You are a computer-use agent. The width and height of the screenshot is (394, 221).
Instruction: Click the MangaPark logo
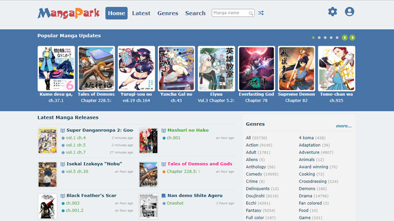point(69,13)
